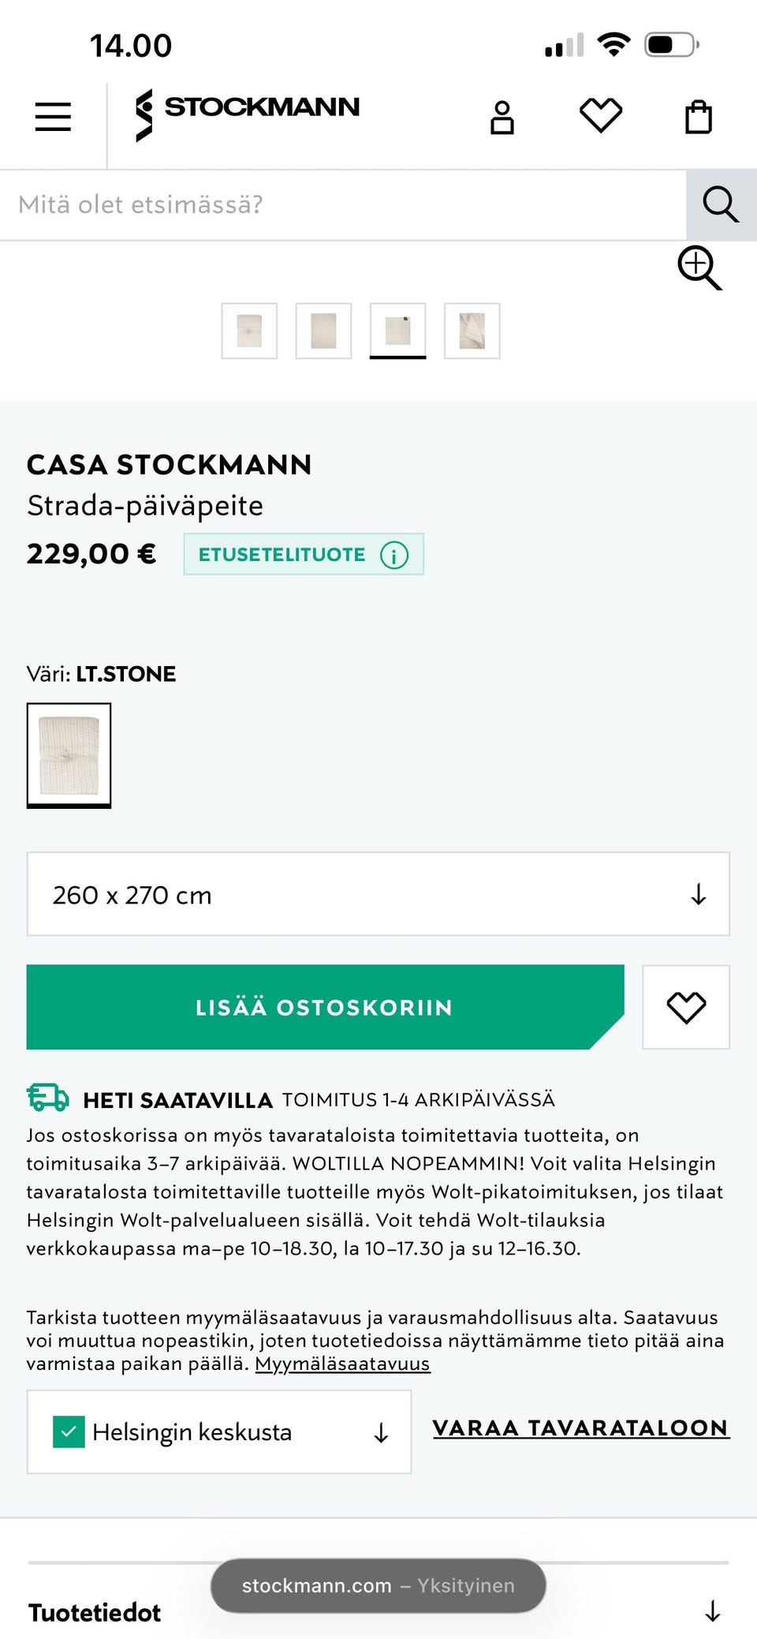Show Etusetelituote info icon

[394, 555]
